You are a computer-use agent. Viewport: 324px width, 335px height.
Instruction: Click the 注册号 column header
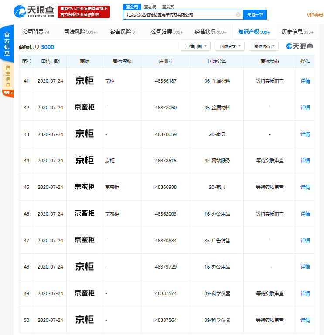(x=166, y=62)
